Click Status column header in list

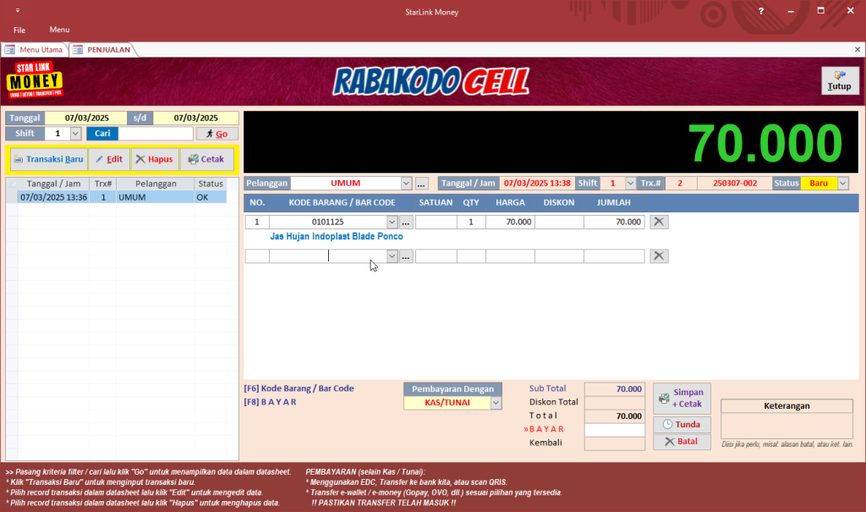click(211, 184)
